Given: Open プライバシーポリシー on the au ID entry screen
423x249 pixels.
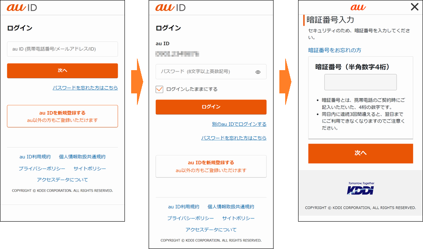Looking at the screenshot, I should pos(42,168).
